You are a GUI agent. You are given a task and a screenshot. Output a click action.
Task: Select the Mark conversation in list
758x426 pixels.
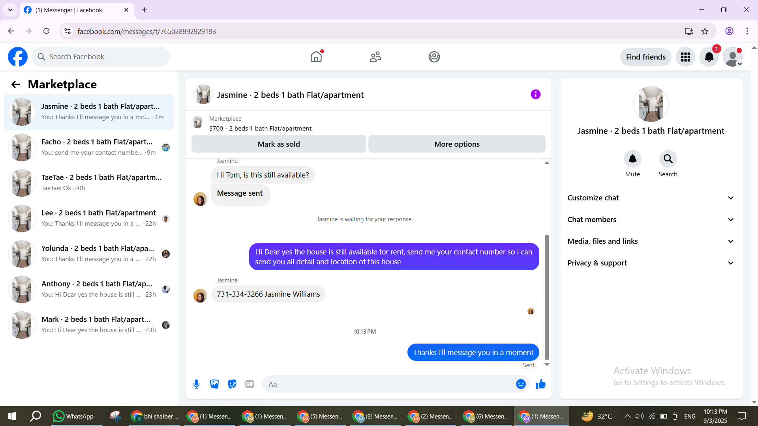point(89,325)
